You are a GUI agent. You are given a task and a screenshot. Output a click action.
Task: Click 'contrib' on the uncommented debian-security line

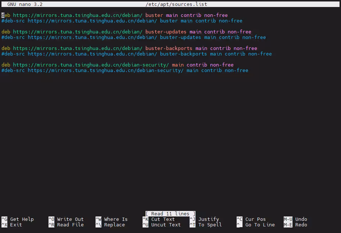point(197,65)
